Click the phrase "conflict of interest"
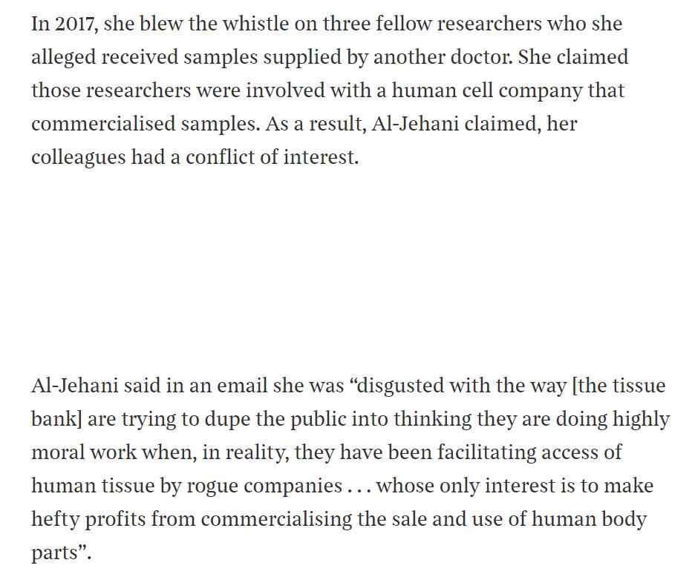 (270, 157)
